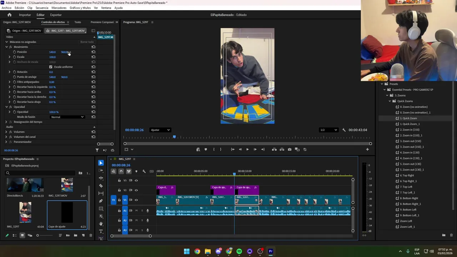Collapse Essential Presets - PRO GAMERZ SP folder
Screen dimensions: 457x257
(384, 90)
